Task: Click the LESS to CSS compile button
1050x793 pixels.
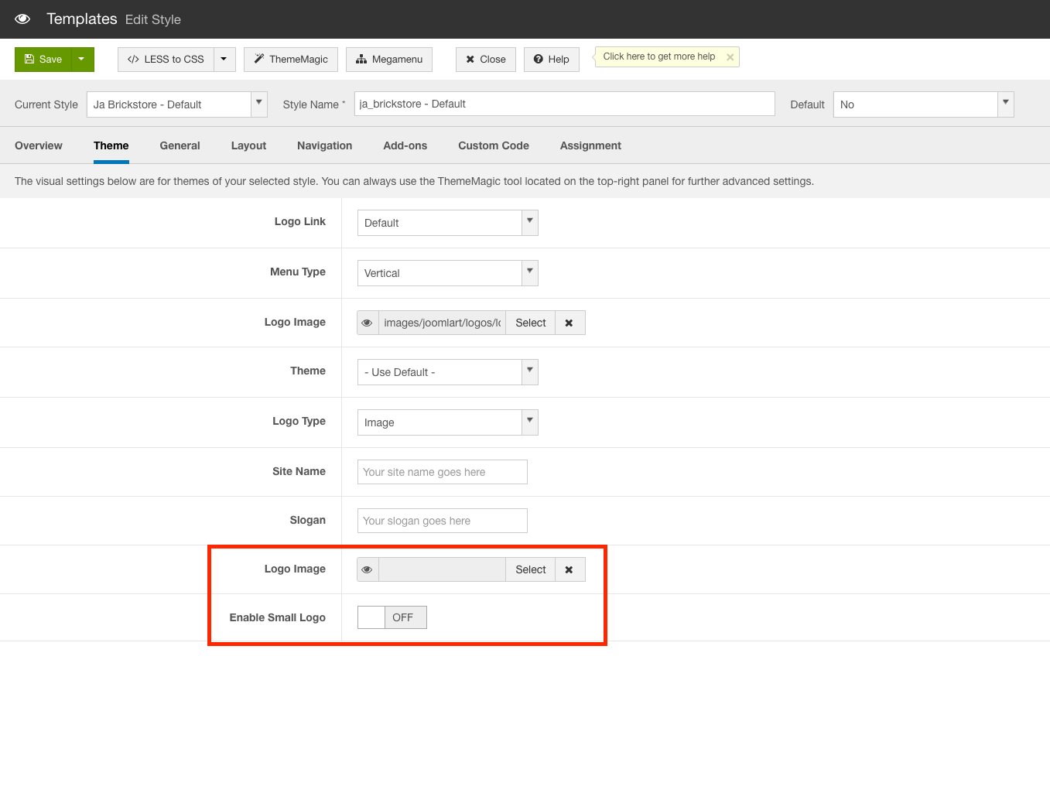Action: click(166, 60)
